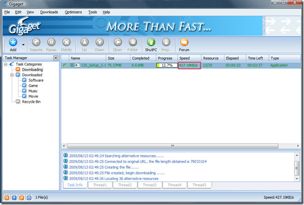
Task: Sort by the Size column header
Action: tap(118, 58)
